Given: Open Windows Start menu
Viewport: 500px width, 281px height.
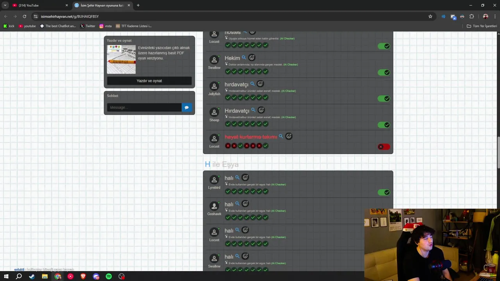Looking at the screenshot, I should pyautogui.click(x=6, y=276).
